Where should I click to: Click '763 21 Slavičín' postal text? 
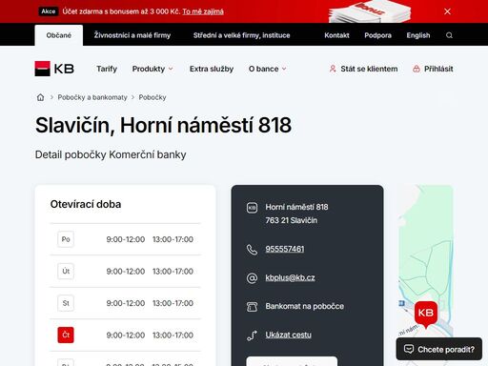pos(292,220)
